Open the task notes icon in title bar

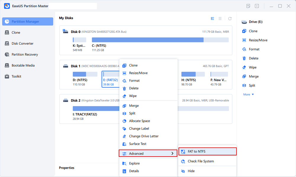click(x=248, y=6)
